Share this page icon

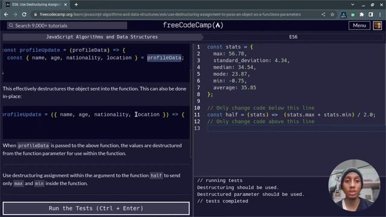pyautogui.click(x=323, y=14)
